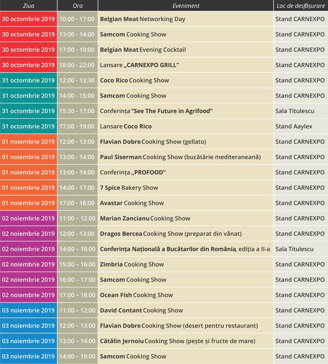The width and height of the screenshot is (328, 364).
Task: Click the time cell for Marian Zancianu Cooking Show
Action: point(77,218)
